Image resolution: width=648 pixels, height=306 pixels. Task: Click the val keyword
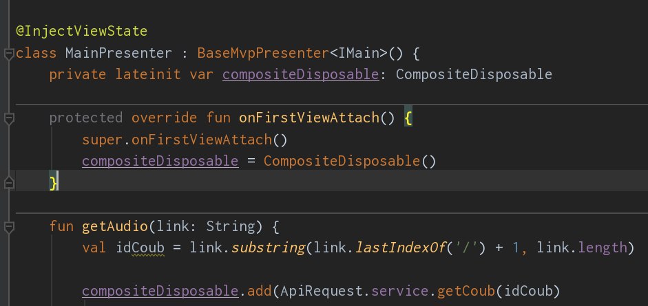tap(94, 248)
